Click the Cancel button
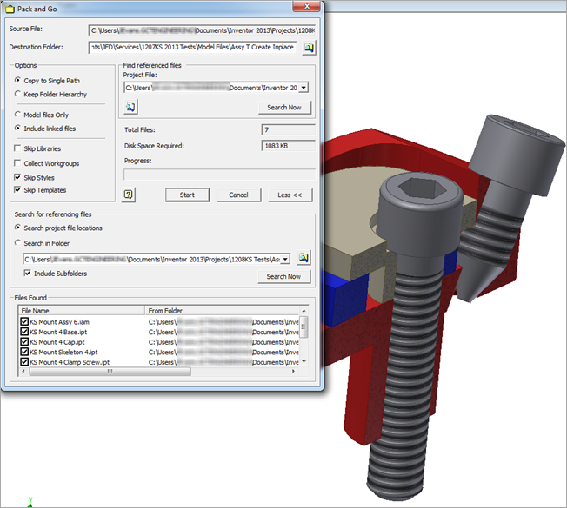567x508 pixels. [x=238, y=195]
